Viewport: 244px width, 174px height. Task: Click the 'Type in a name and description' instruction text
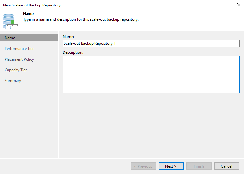coord(81,19)
